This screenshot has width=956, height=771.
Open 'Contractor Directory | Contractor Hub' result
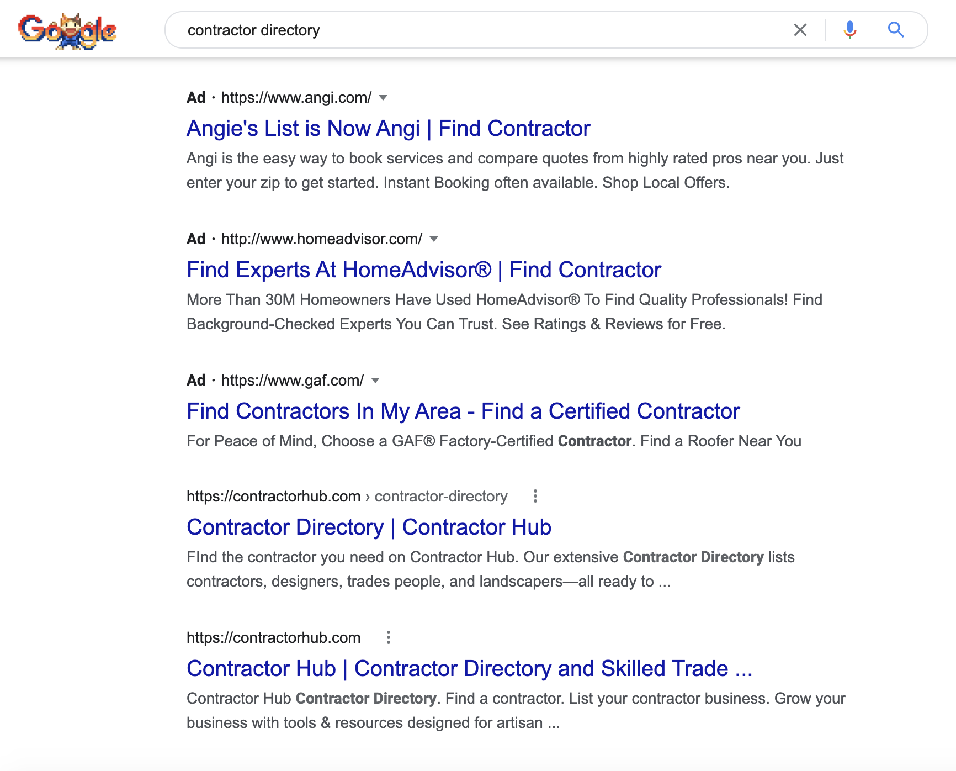(x=369, y=527)
